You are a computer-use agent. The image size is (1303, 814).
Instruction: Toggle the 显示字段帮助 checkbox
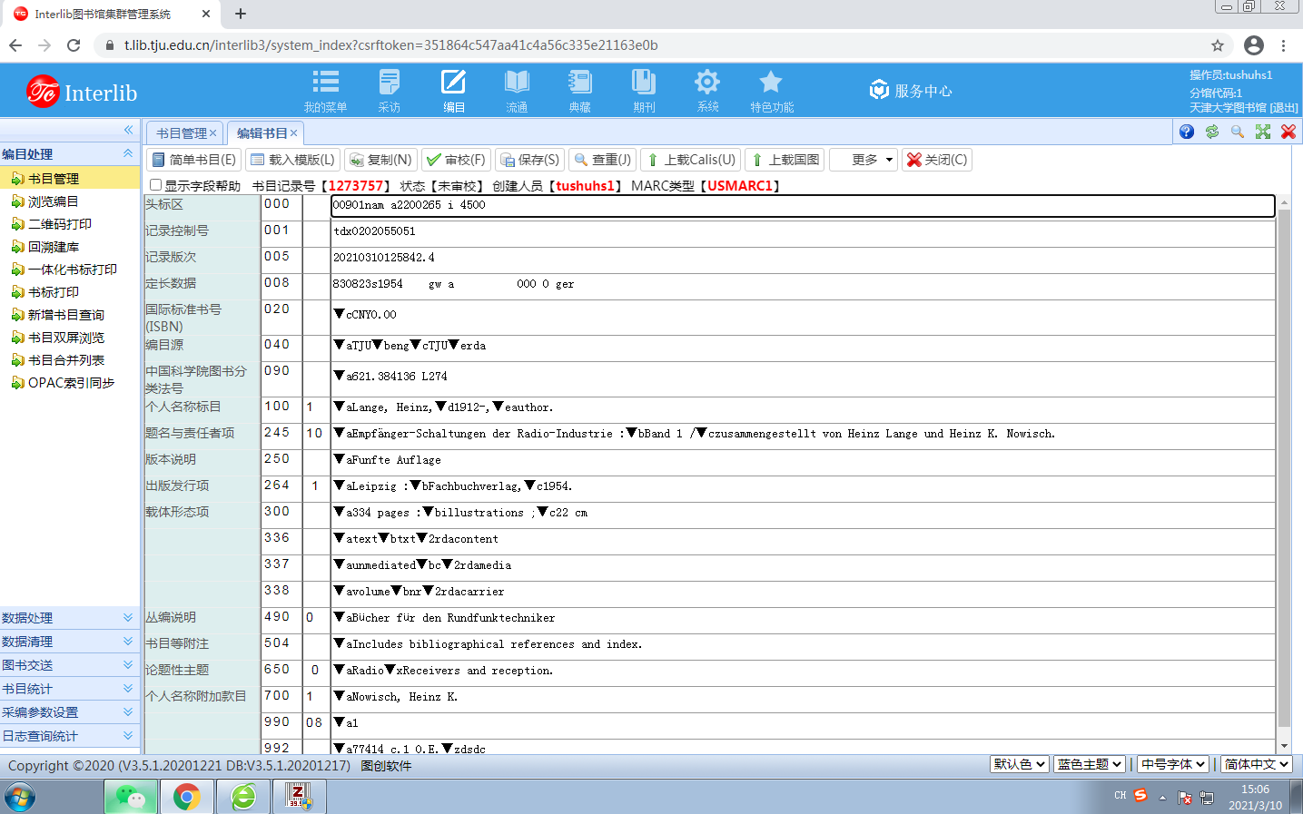click(155, 185)
